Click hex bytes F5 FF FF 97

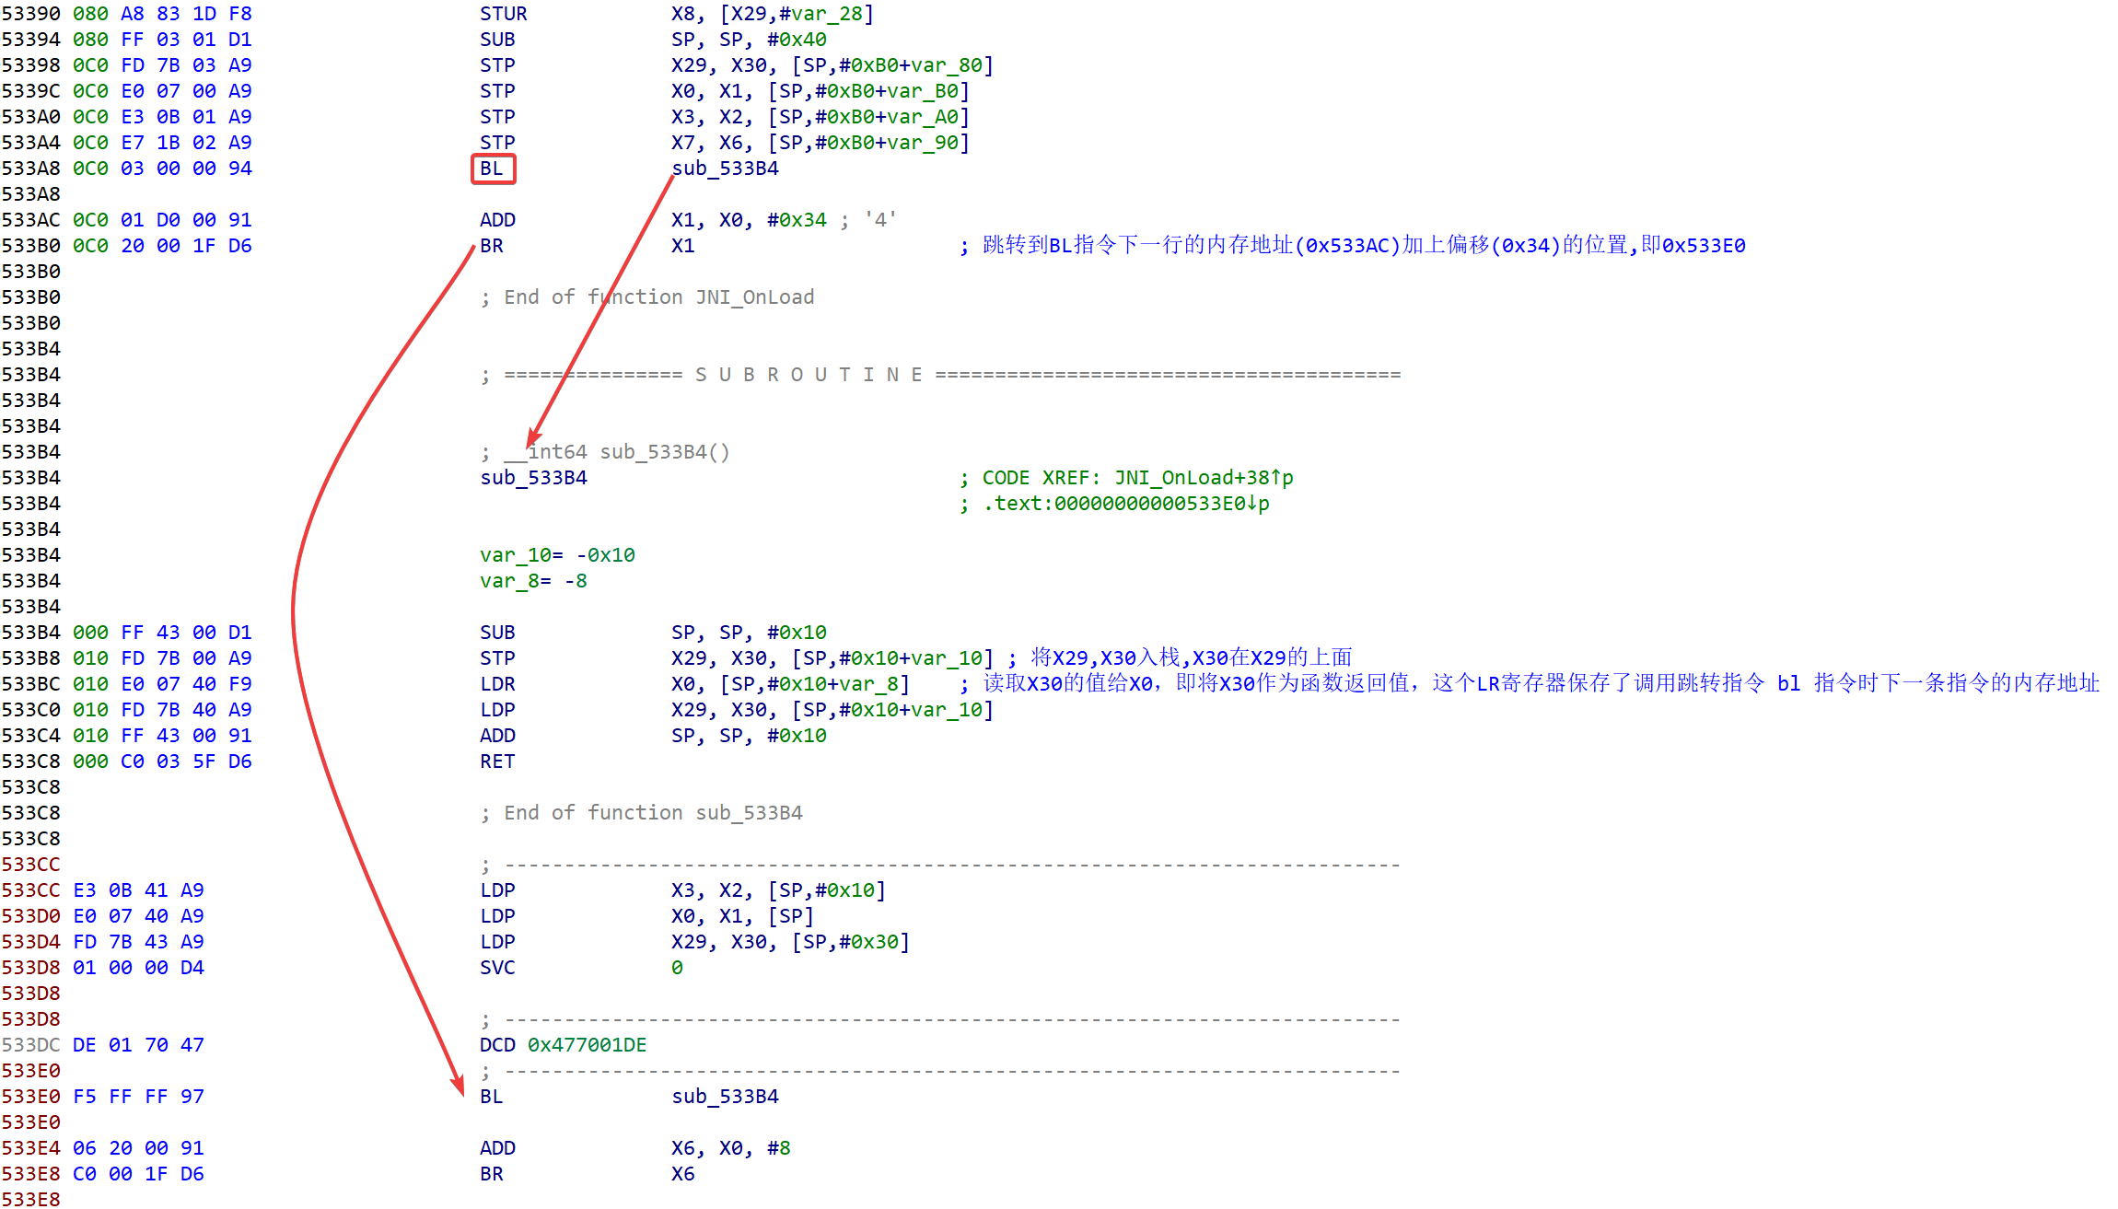(x=138, y=1097)
